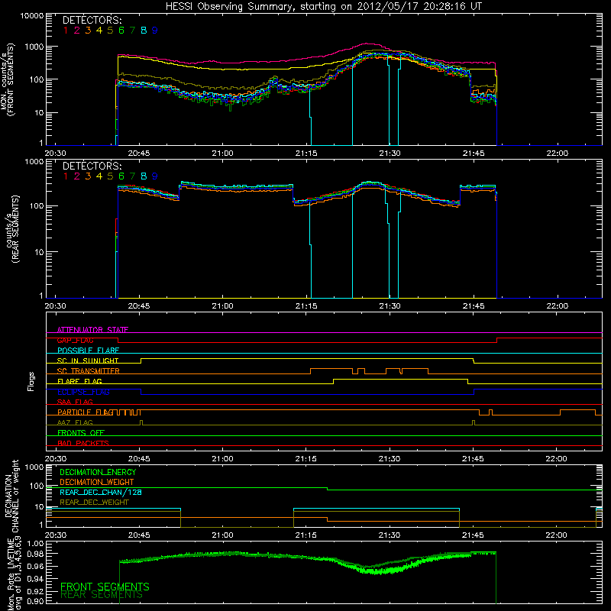The height and width of the screenshot is (611, 611).
Task: Select detector 4 in the front segments legend
Action: pyautogui.click(x=99, y=31)
